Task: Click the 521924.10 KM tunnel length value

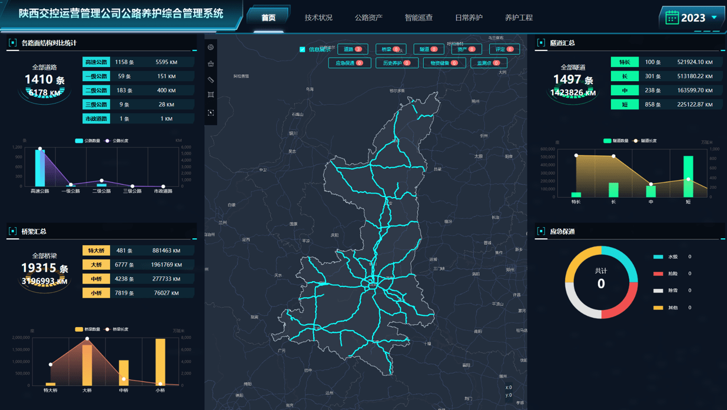Action: click(x=695, y=62)
